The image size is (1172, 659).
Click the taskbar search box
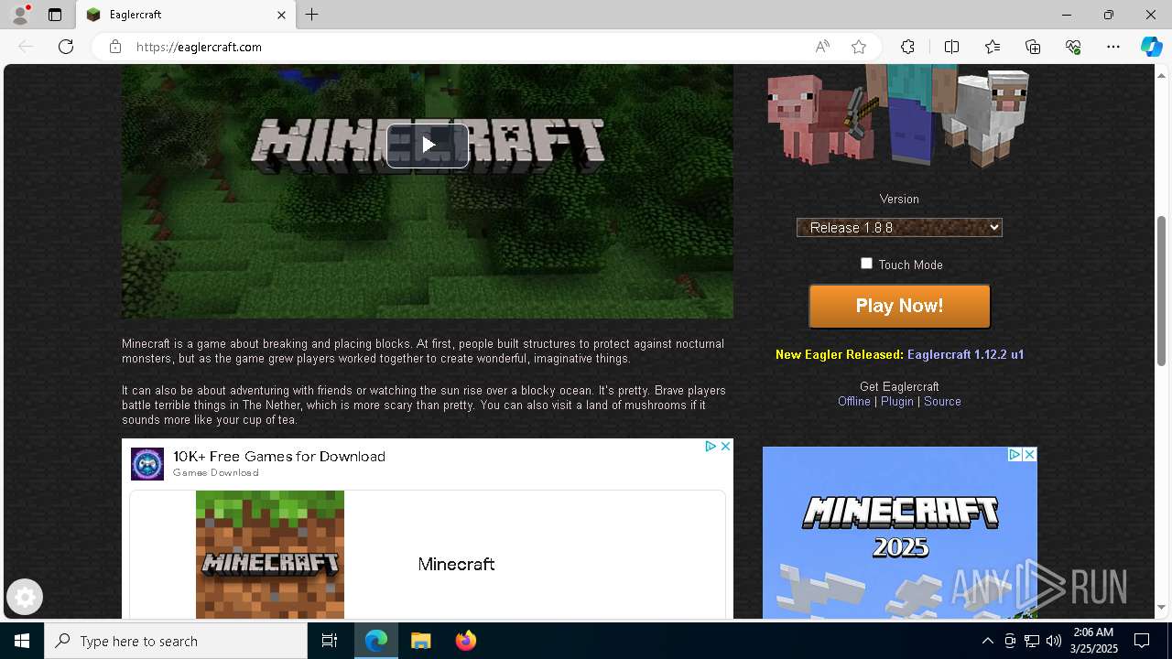(x=176, y=641)
